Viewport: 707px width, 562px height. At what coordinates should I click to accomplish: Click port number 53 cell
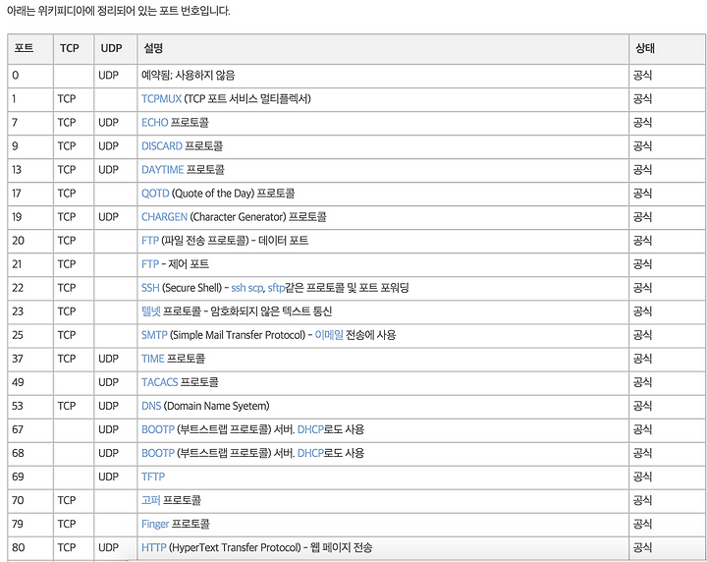click(x=30, y=406)
